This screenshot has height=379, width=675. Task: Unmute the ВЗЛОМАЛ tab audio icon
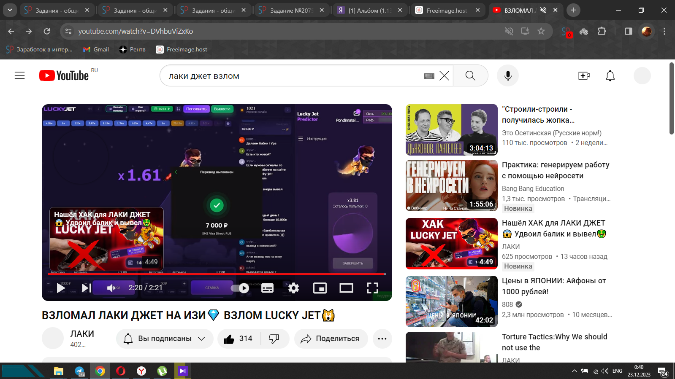pyautogui.click(x=543, y=10)
